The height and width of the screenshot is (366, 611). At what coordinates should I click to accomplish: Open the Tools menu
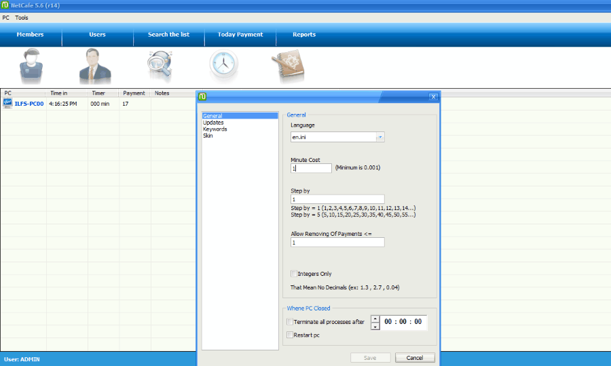(x=22, y=18)
